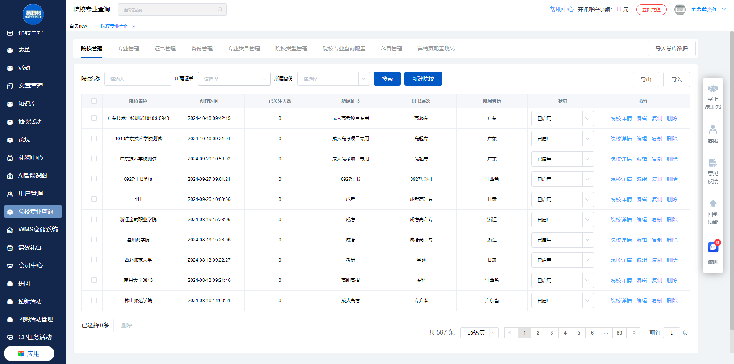Switch to the 专业管理 tab

coord(128,49)
